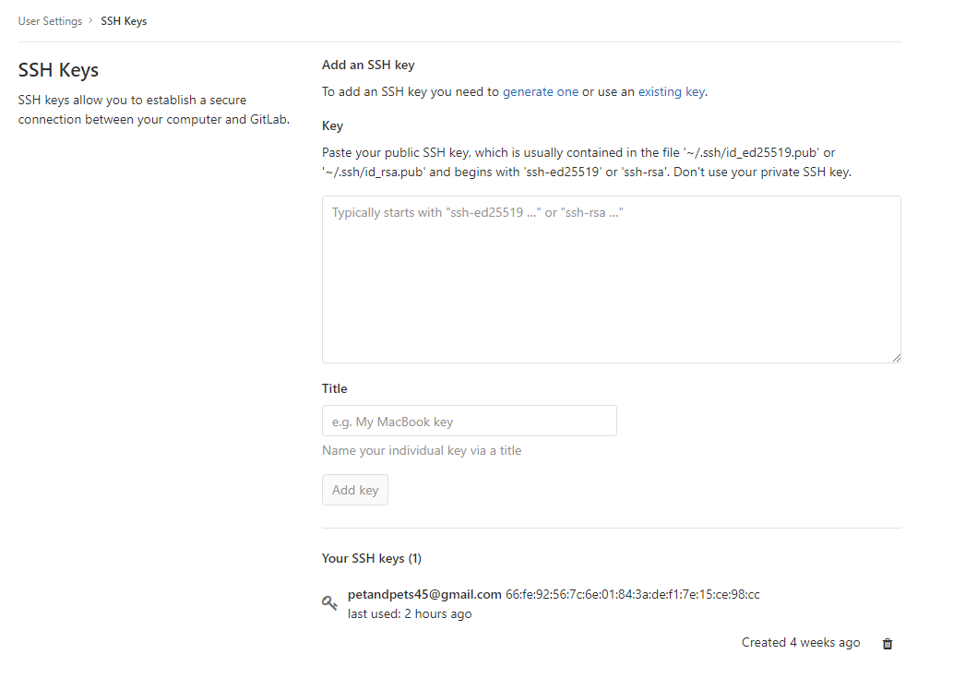The height and width of the screenshot is (678, 977).
Task: Click the 'Add an SSH key' heading
Action: [368, 65]
